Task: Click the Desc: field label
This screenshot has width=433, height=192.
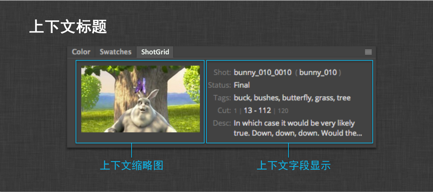Action: coord(222,123)
